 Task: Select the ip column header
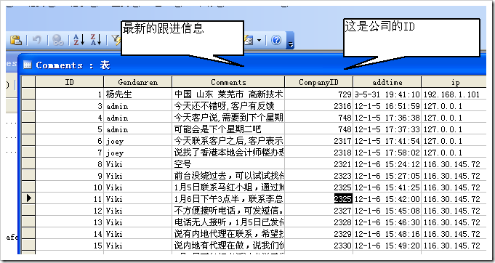point(454,82)
